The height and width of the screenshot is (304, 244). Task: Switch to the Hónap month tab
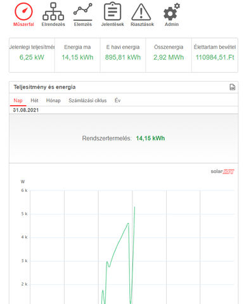(x=53, y=101)
